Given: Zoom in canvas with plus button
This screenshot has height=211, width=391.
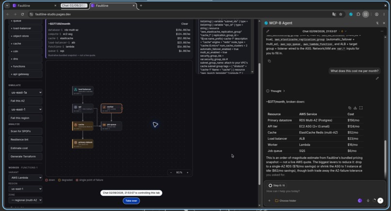Looking at the screenshot, I should click(188, 172).
